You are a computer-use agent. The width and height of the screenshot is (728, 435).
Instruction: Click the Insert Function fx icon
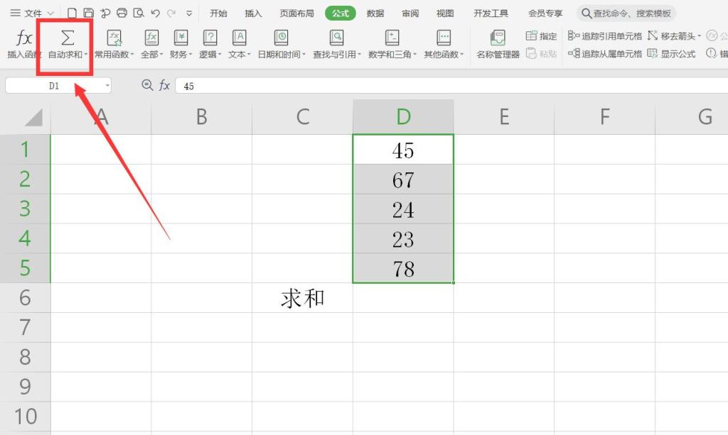click(x=24, y=38)
